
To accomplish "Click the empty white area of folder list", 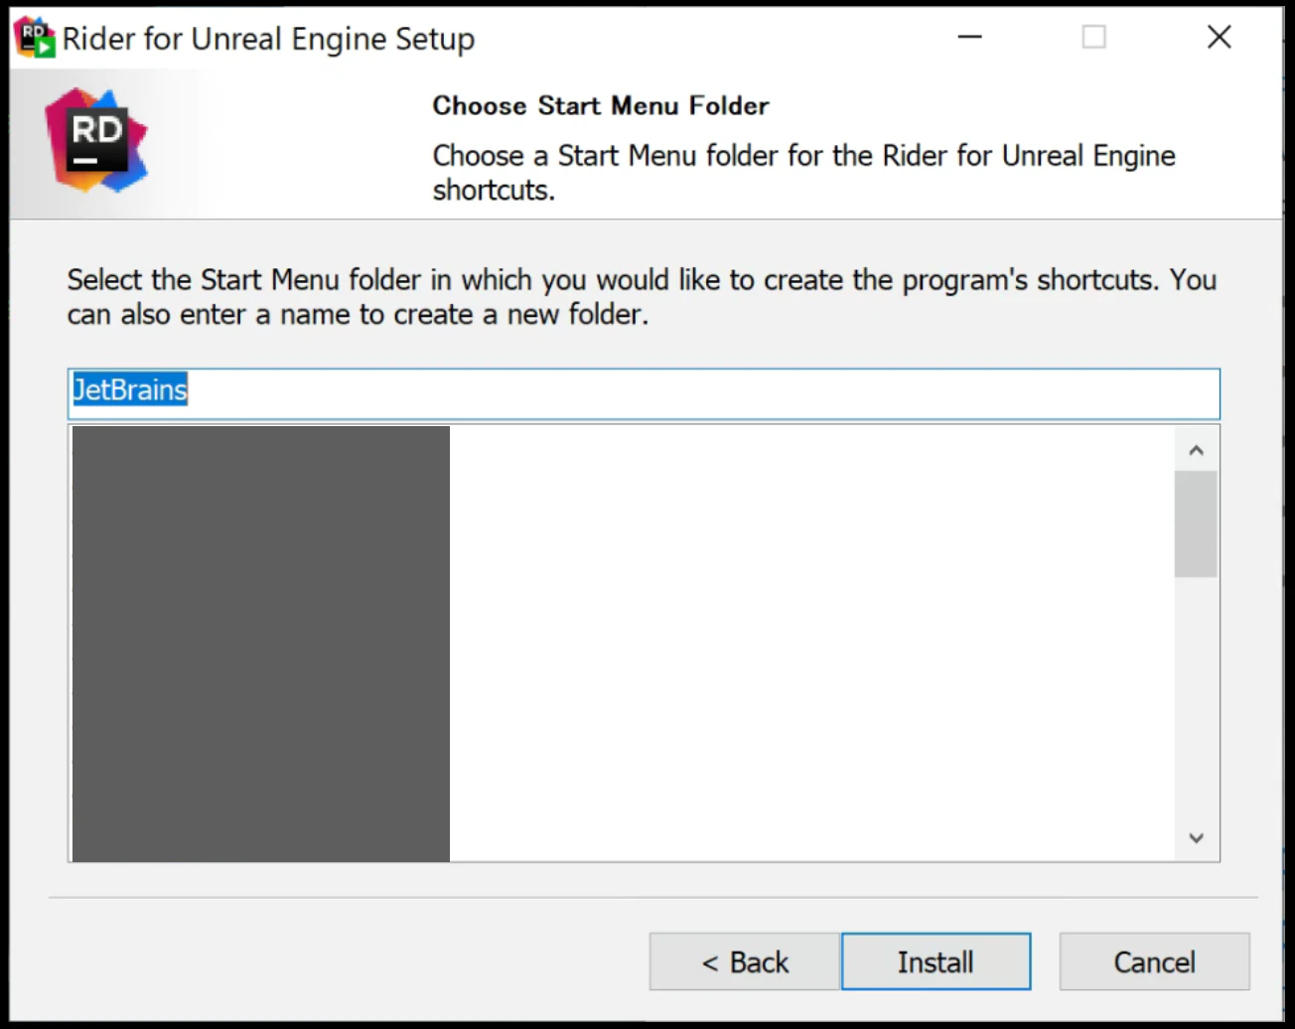I will click(809, 644).
